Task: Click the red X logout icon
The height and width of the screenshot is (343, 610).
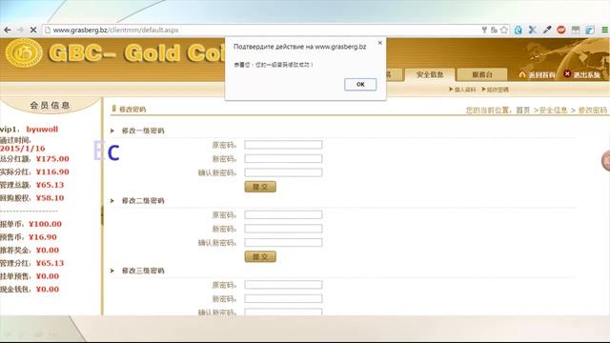Action: pos(567,74)
